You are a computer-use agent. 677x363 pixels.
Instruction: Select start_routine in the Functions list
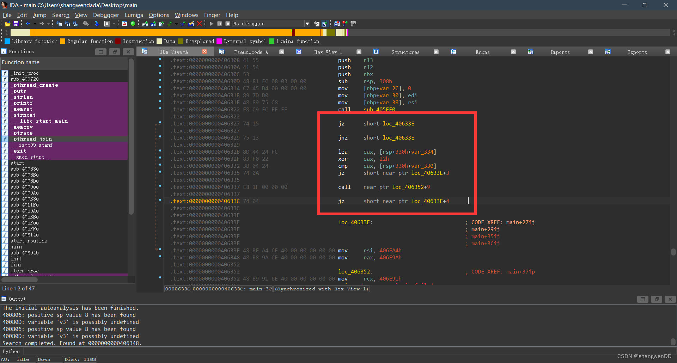(29, 241)
